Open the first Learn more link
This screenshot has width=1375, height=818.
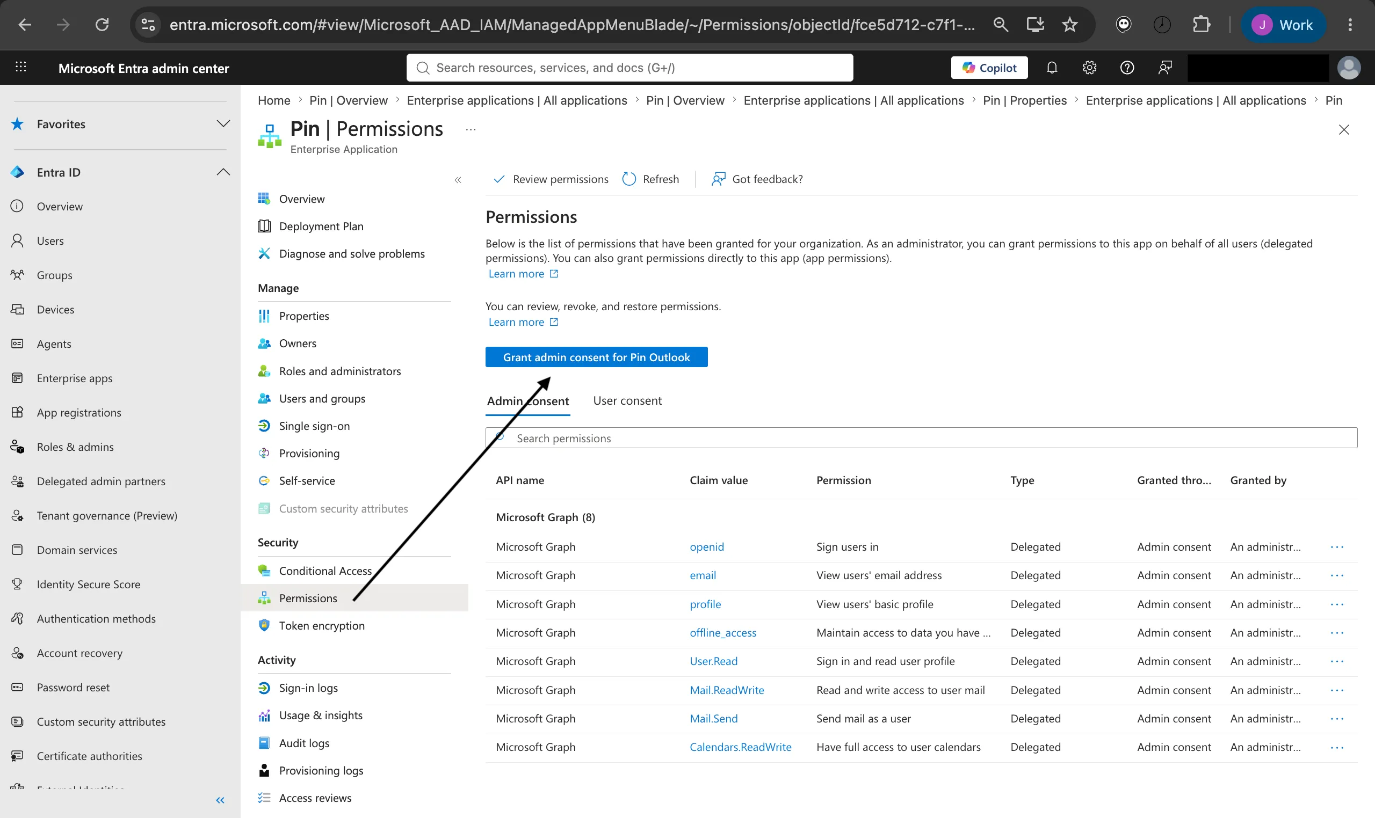(x=523, y=274)
